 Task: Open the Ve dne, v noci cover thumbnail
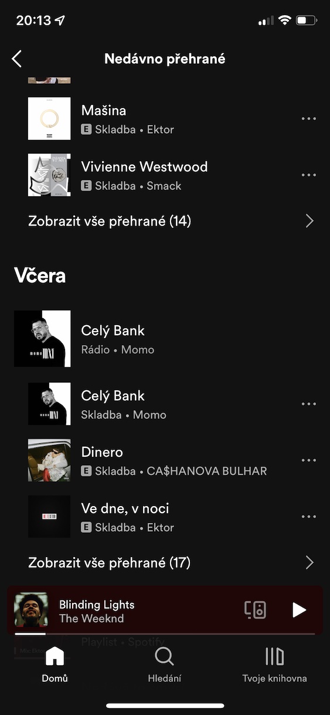pos(49,517)
